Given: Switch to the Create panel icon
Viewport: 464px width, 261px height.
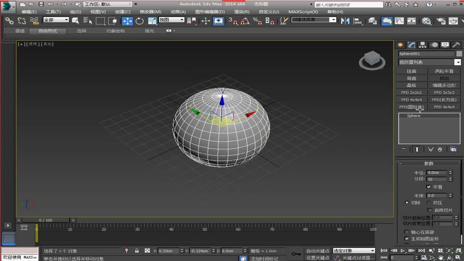Looking at the screenshot, I should click(x=401, y=45).
